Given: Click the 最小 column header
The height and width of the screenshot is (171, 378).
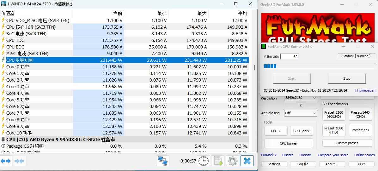Looking at the screenshot, I should pyautogui.click(x=162, y=13).
